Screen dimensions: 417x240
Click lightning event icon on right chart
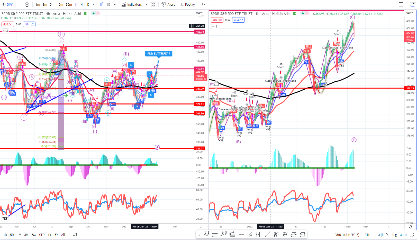(354, 140)
